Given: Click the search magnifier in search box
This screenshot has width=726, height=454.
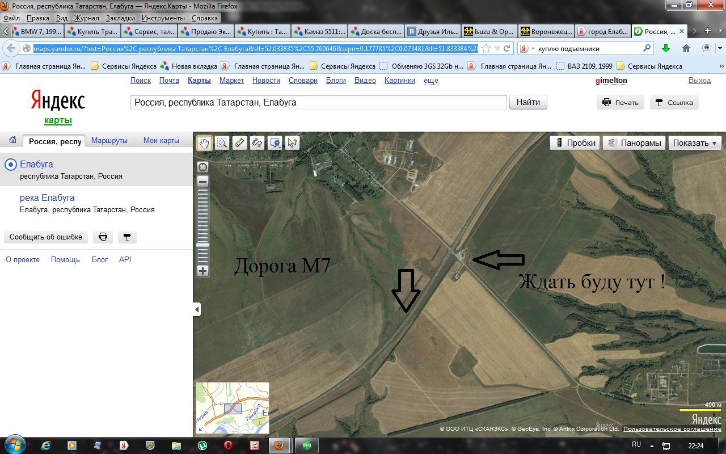Looking at the screenshot, I should click(x=647, y=49).
